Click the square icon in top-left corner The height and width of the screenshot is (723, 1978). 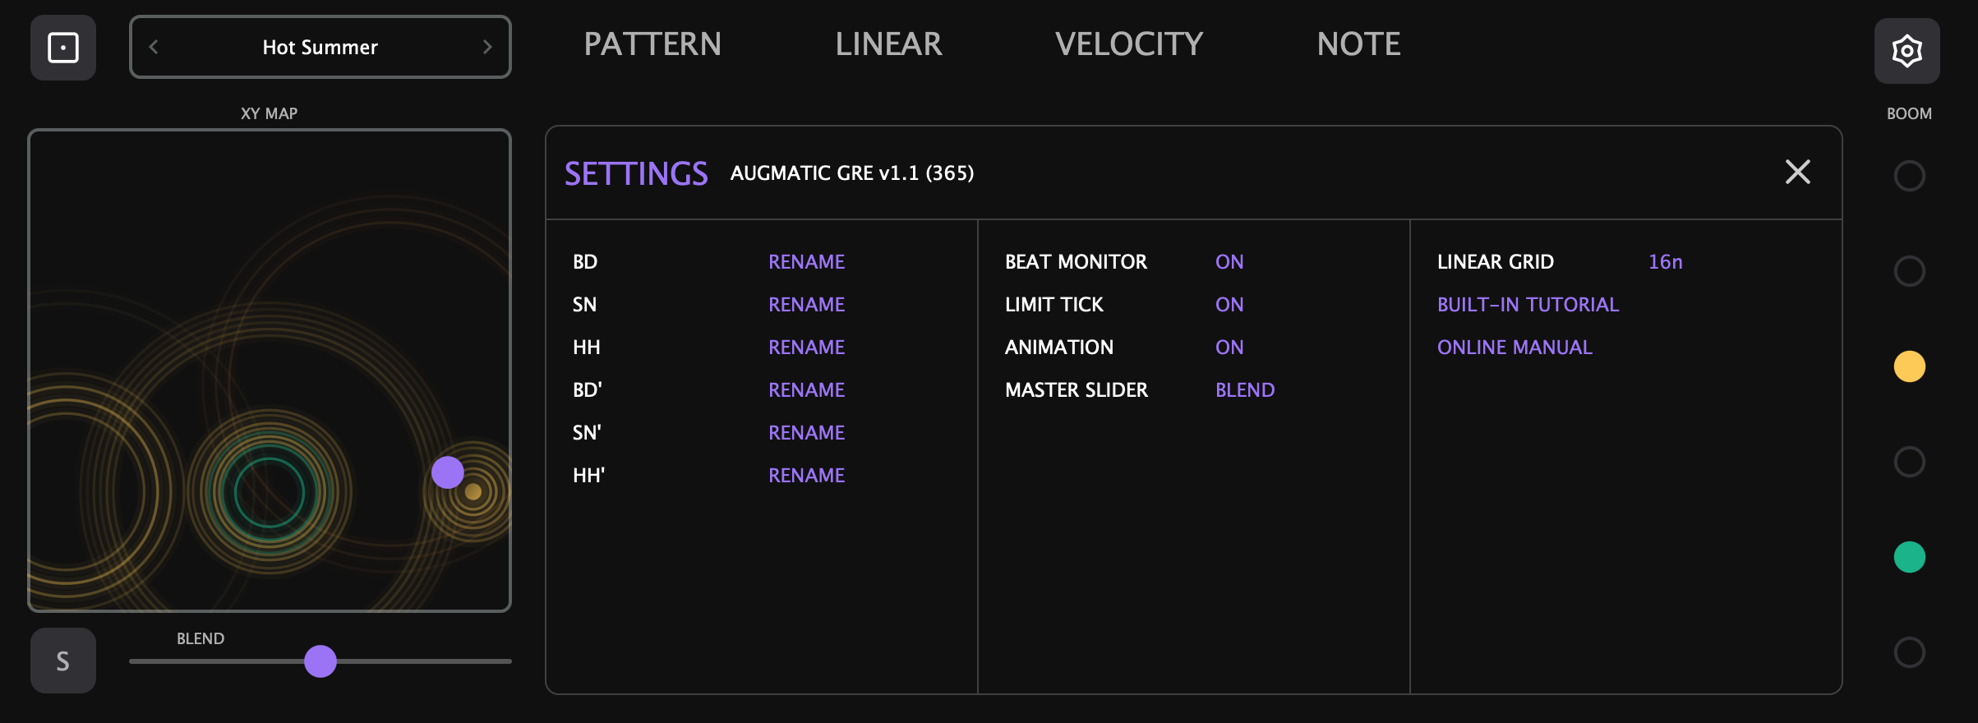pos(62,48)
